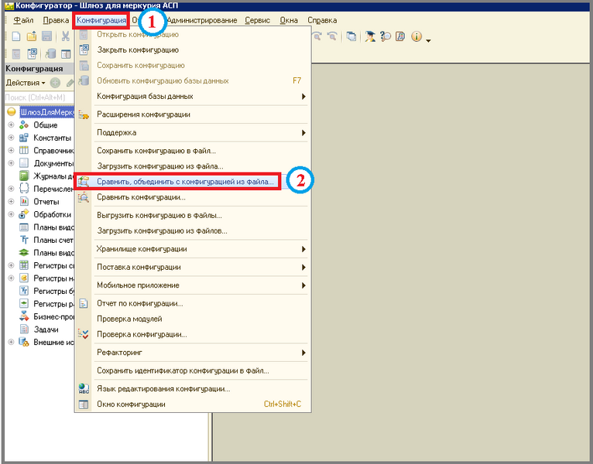Click the Find next magnifier toolbar icon

coord(317,36)
